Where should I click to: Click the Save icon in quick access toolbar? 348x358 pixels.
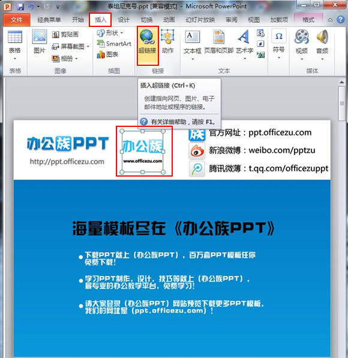(20, 7)
